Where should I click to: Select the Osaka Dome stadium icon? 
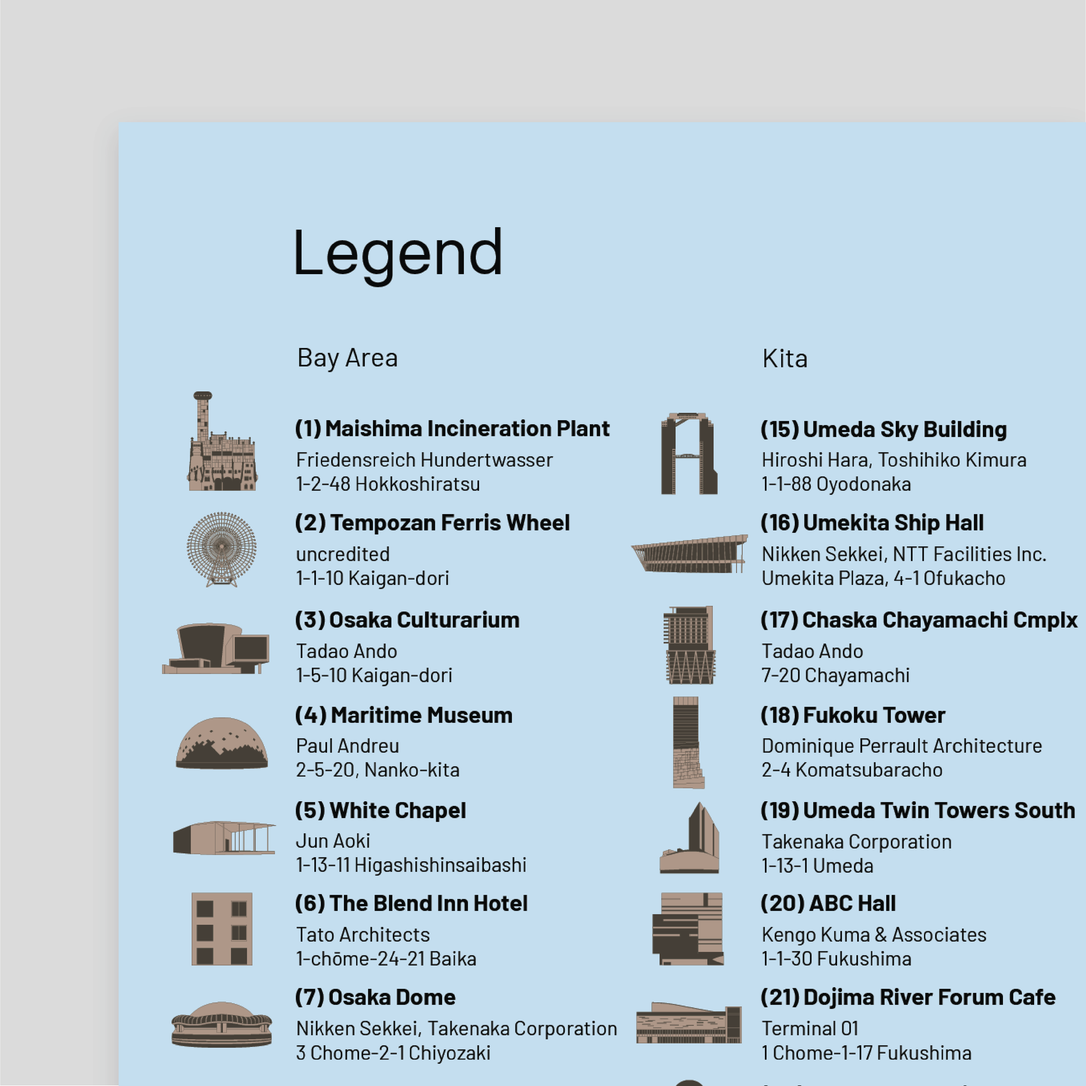[222, 1024]
